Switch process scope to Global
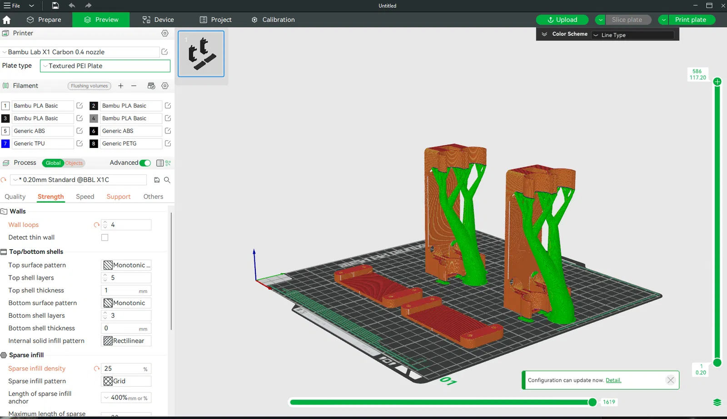727x419 pixels. point(53,163)
